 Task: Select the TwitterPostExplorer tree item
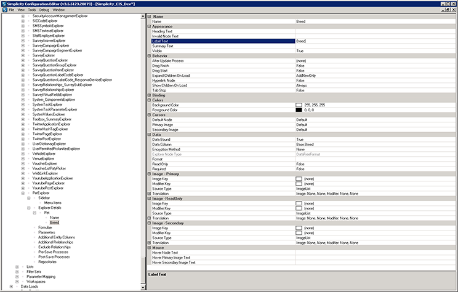(x=47, y=139)
